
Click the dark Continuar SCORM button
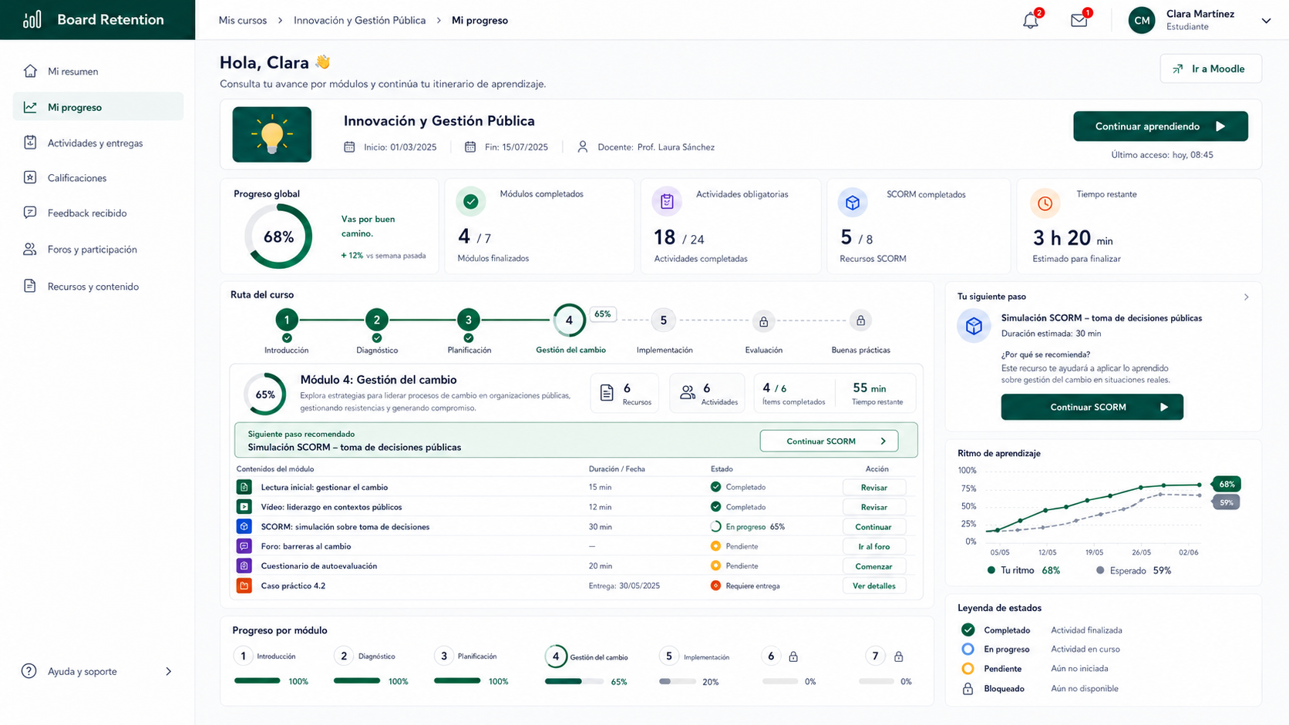1092,407
